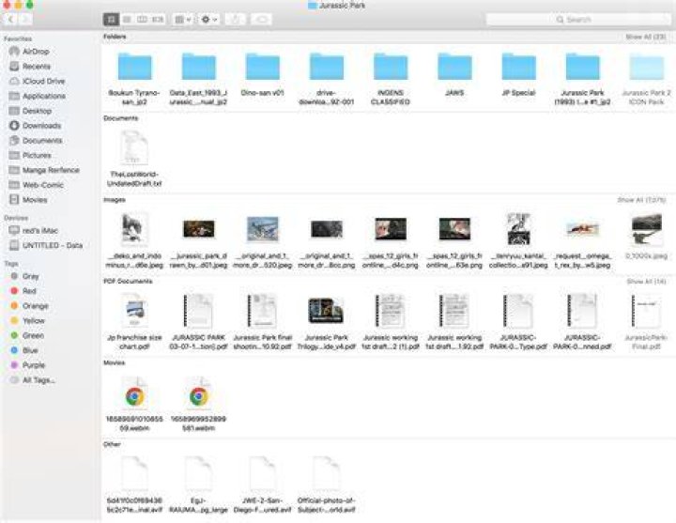Viewport: 676px width, 523px height.
Task: Click Show All in PDF Documents section
Action: pos(646,282)
